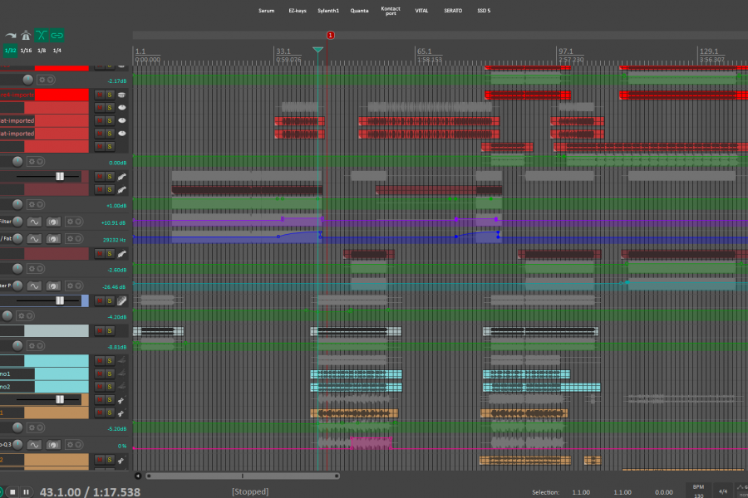Mute the re4-imported track
This screenshot has width=748, height=498.
[100, 95]
